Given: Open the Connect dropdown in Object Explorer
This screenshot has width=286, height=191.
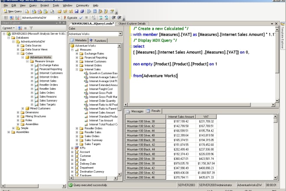Looking at the screenshot, I should coord(8,28).
